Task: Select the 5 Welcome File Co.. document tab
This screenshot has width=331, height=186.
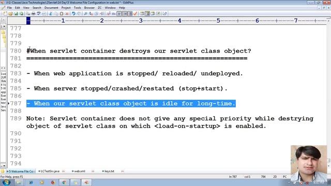Action: 21,171
